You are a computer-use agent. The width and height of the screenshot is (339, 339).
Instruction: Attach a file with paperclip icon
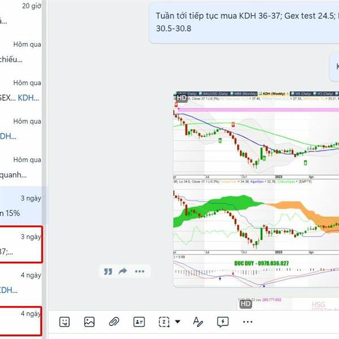(x=114, y=322)
